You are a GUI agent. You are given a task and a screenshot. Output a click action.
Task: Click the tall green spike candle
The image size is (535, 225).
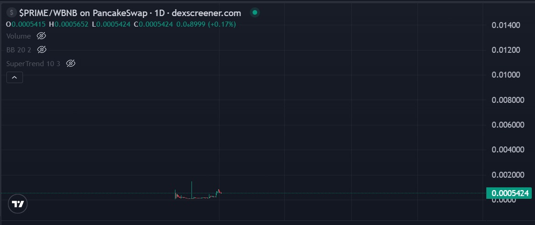[x=191, y=187]
